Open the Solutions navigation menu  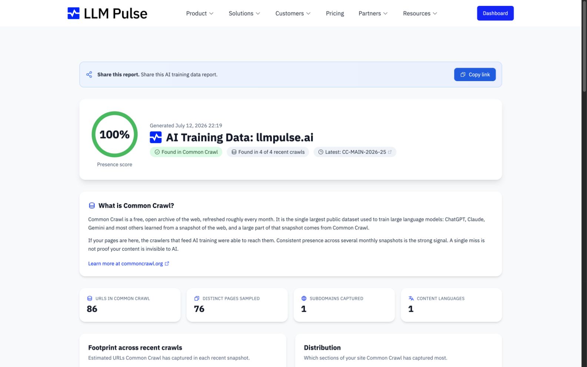click(244, 13)
